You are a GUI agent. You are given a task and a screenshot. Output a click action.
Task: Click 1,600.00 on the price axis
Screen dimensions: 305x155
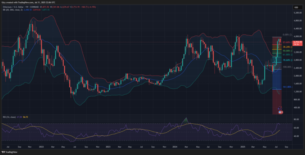point(298,84)
